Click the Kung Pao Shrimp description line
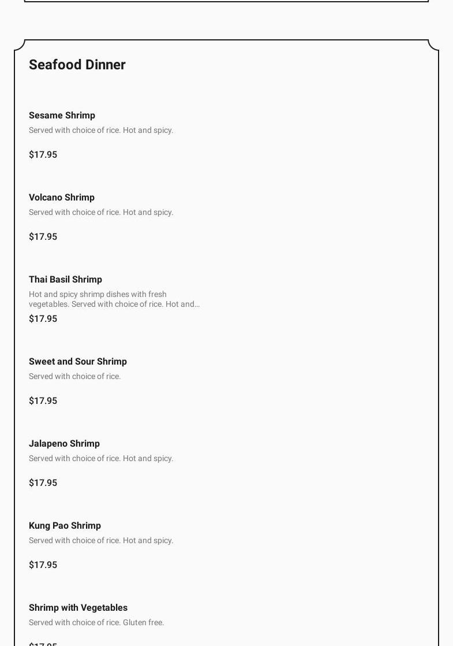 pyautogui.click(x=101, y=541)
